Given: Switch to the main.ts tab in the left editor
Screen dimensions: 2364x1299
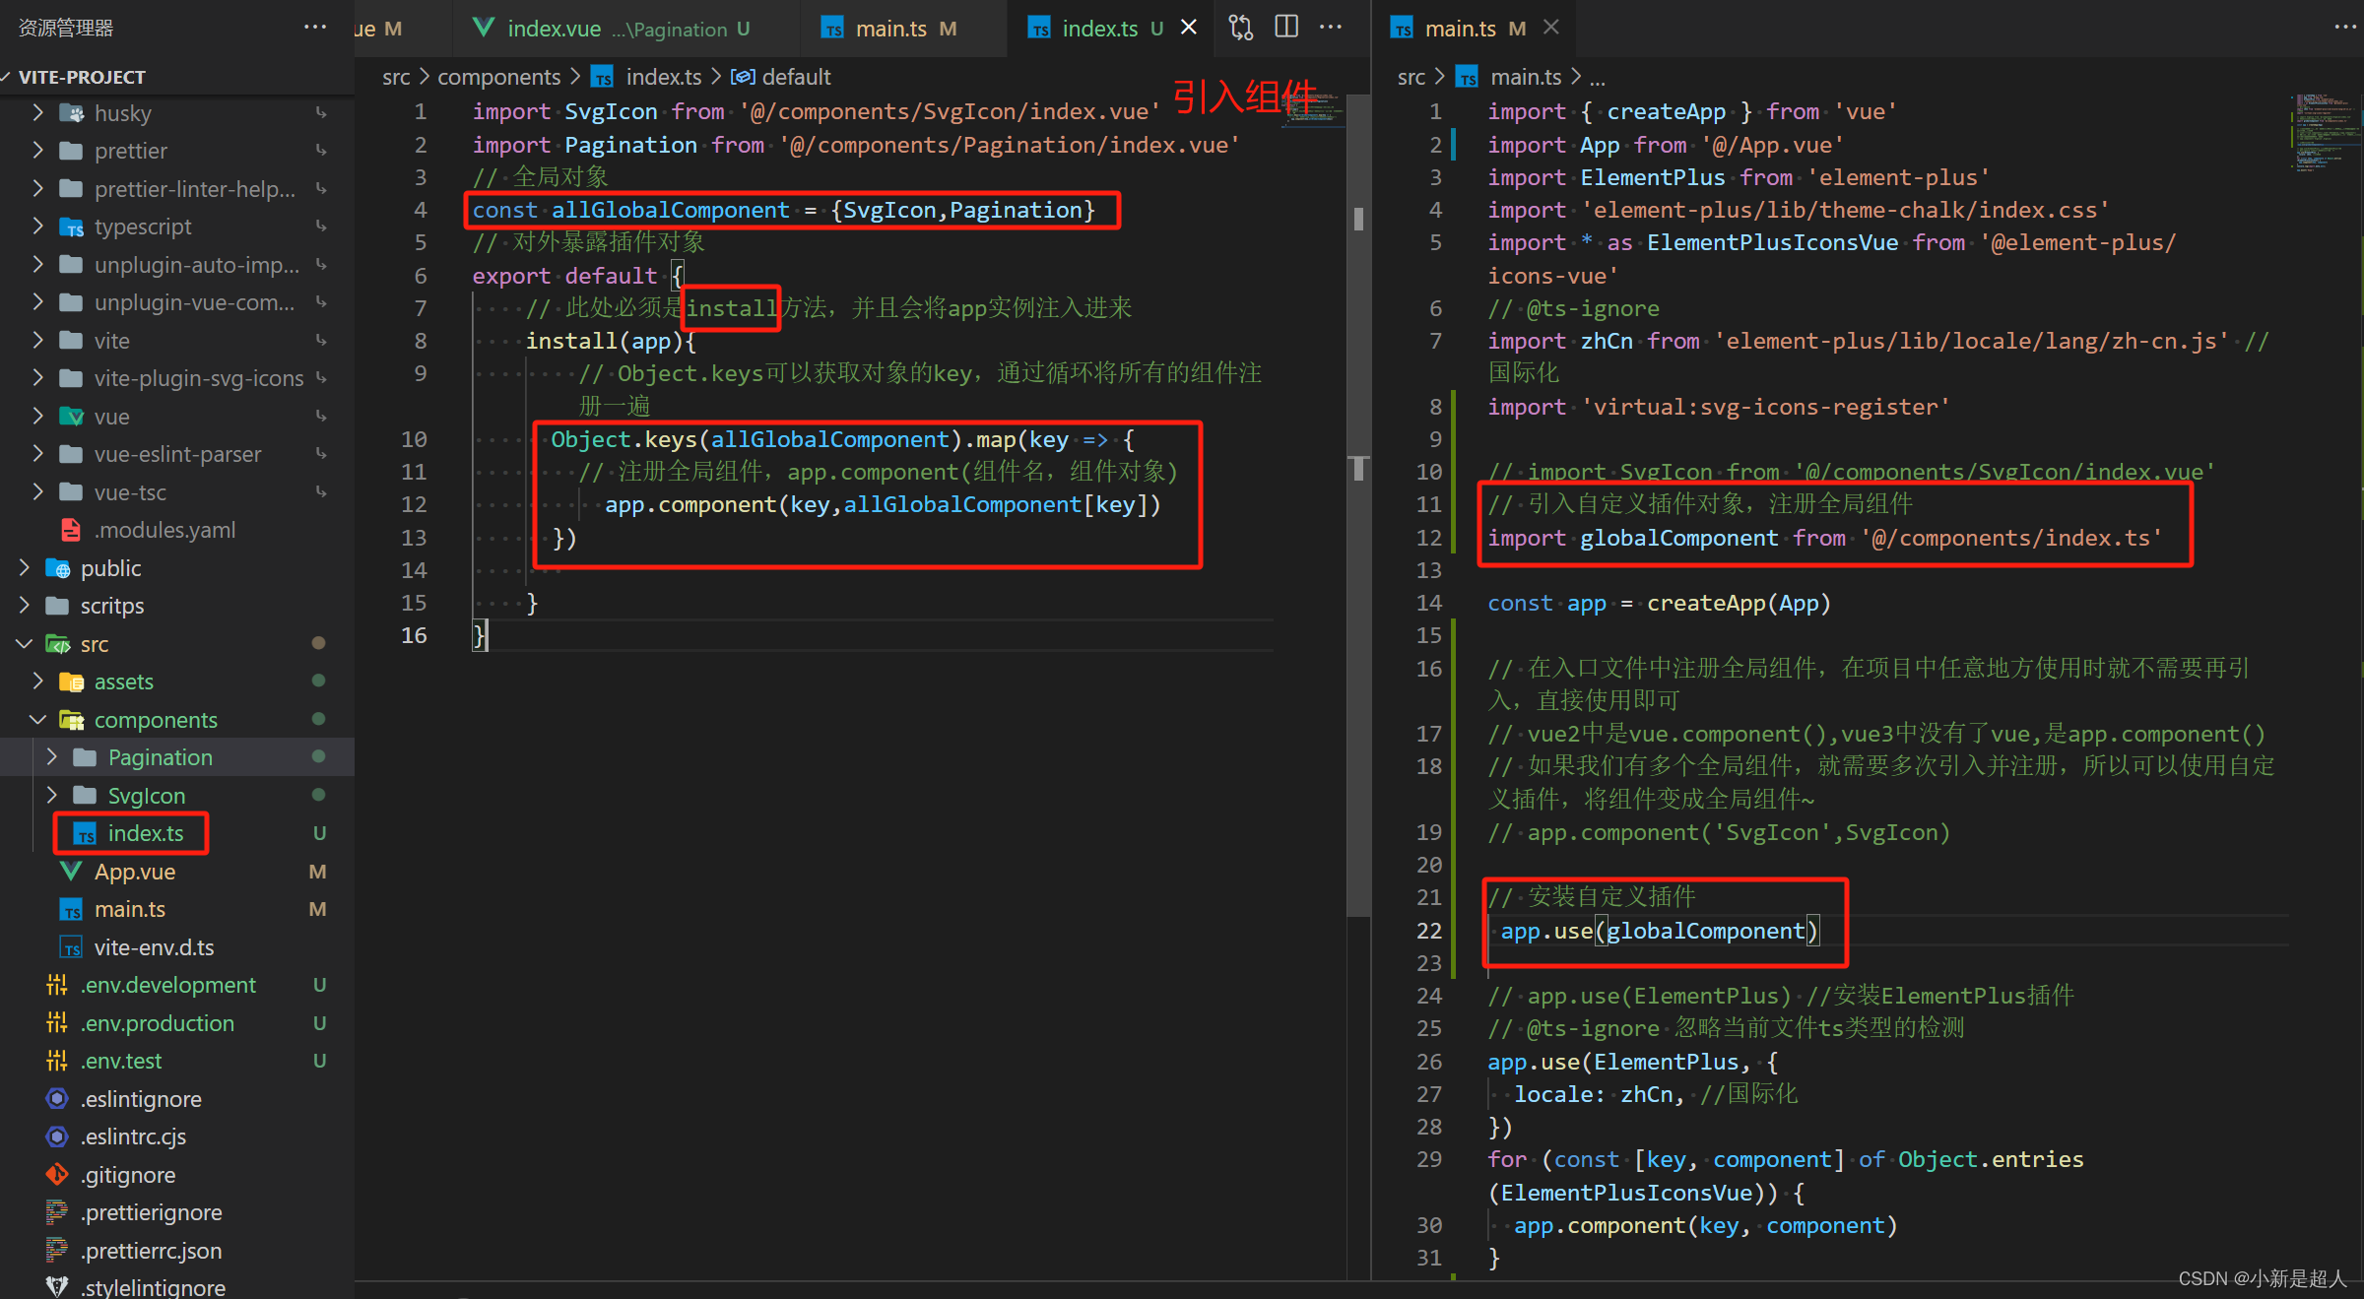Looking at the screenshot, I should (x=890, y=29).
